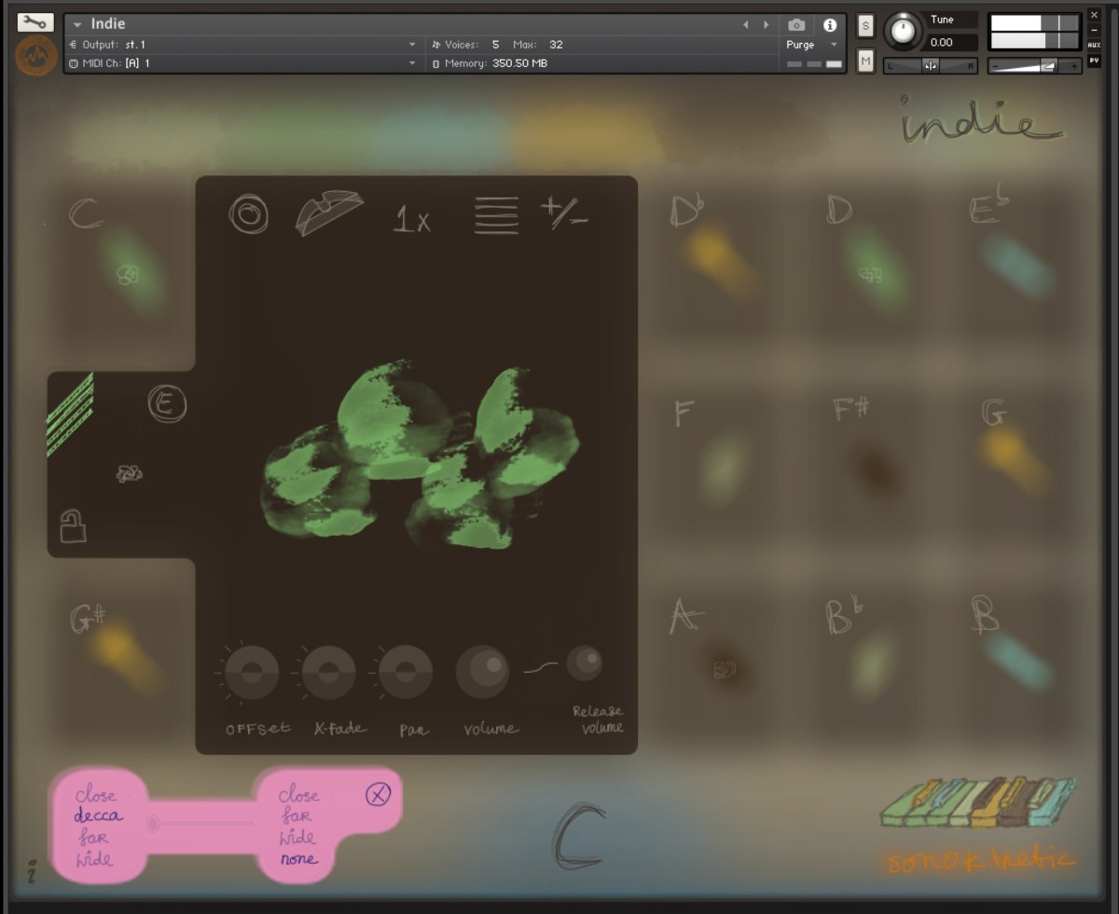Close the pink microphone panel with X
Screen dimensions: 1119x914
click(378, 795)
